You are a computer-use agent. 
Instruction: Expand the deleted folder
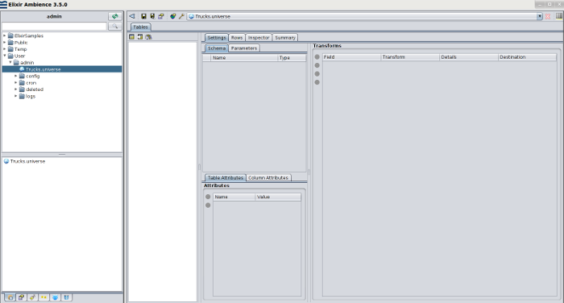click(16, 89)
